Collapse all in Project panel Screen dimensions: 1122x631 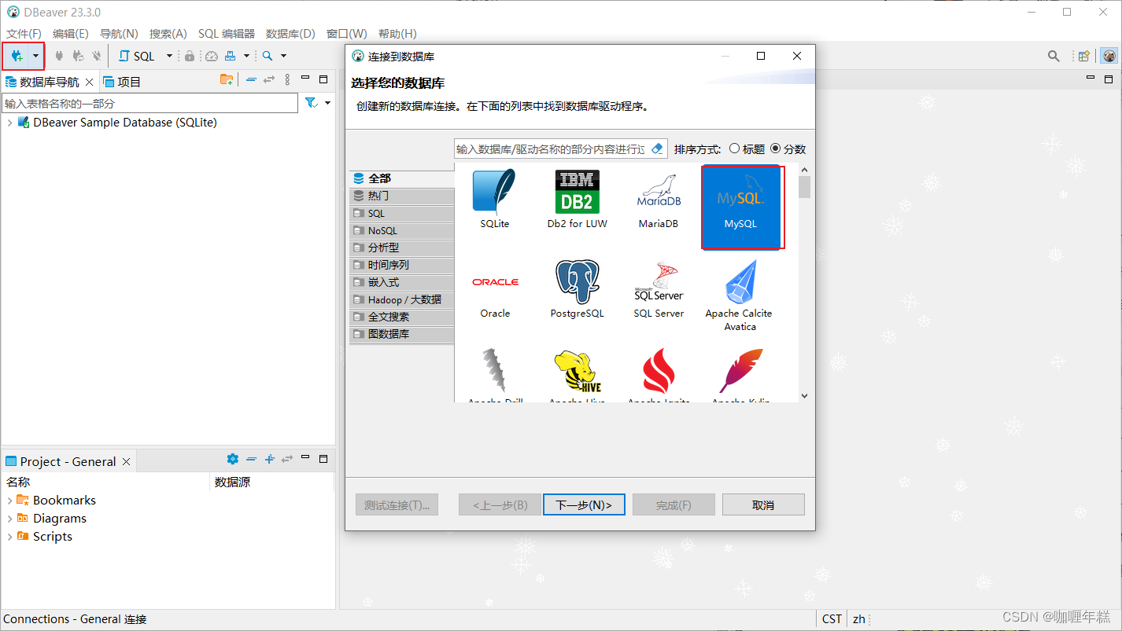tap(251, 459)
